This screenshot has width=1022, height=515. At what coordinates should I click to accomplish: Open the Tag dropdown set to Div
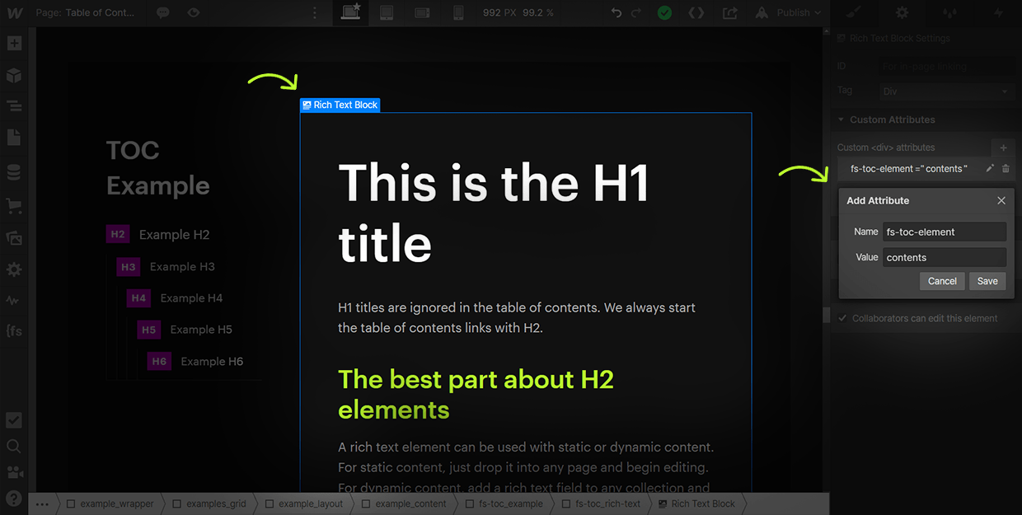pyautogui.click(x=945, y=91)
